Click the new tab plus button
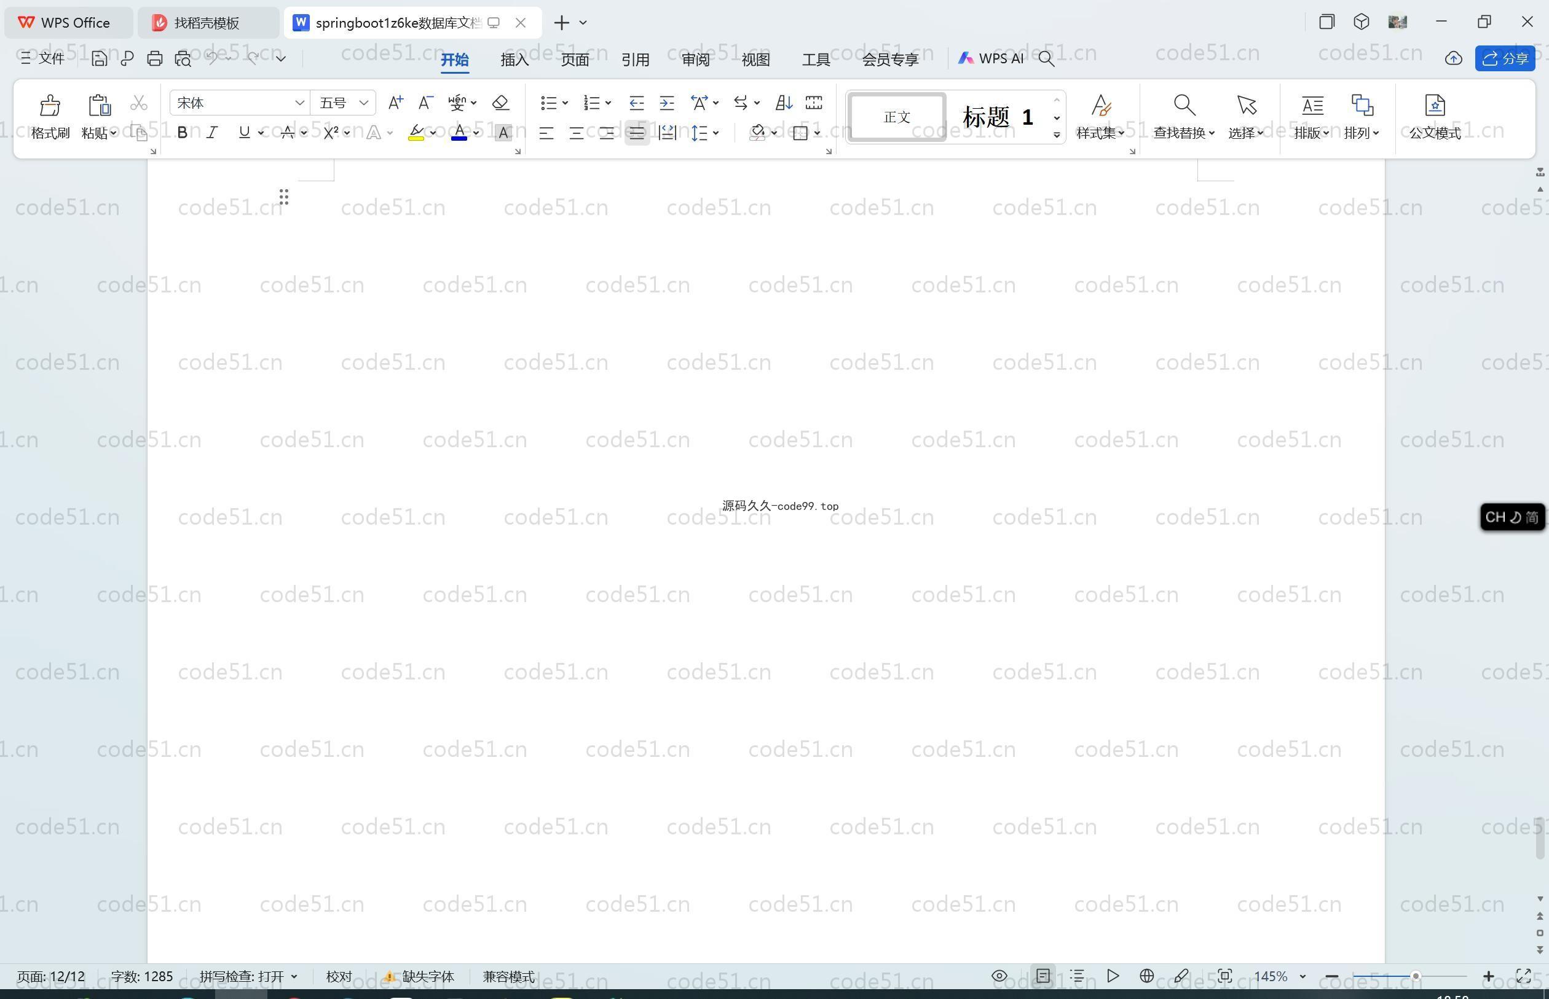Screen dimensions: 1549x999 pos(561,23)
